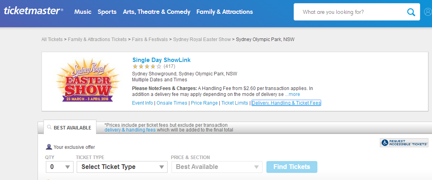Image resolution: width=432 pixels, height=180 pixels.
Task: Open Delivery, Handling & Ticket Fees link
Action: [286, 103]
